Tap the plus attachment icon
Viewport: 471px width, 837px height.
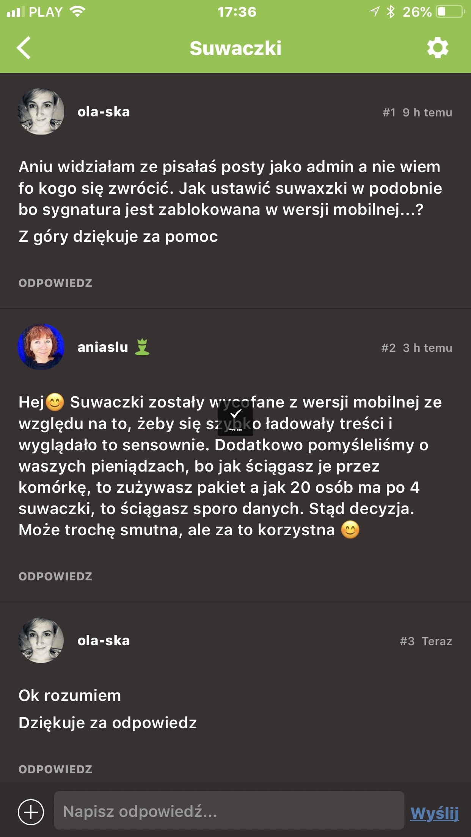click(31, 812)
